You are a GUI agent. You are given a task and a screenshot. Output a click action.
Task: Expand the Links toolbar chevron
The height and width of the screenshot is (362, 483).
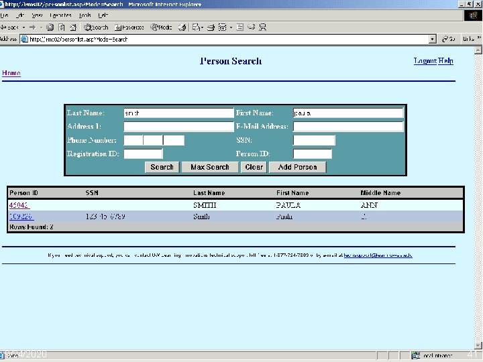(479, 38)
